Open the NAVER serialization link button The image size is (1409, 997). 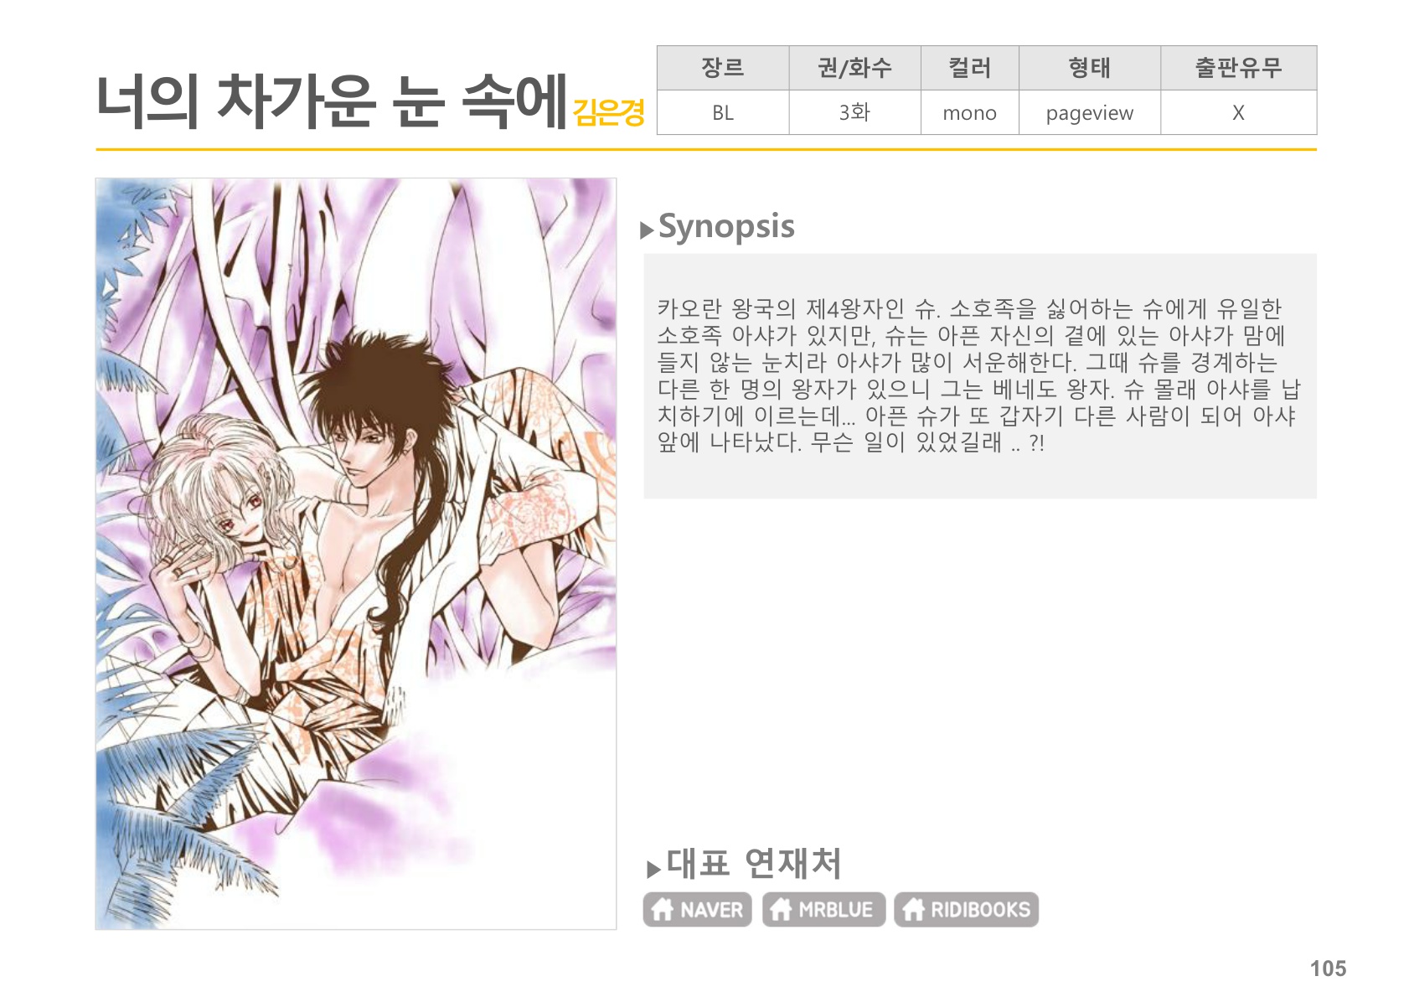point(697,909)
